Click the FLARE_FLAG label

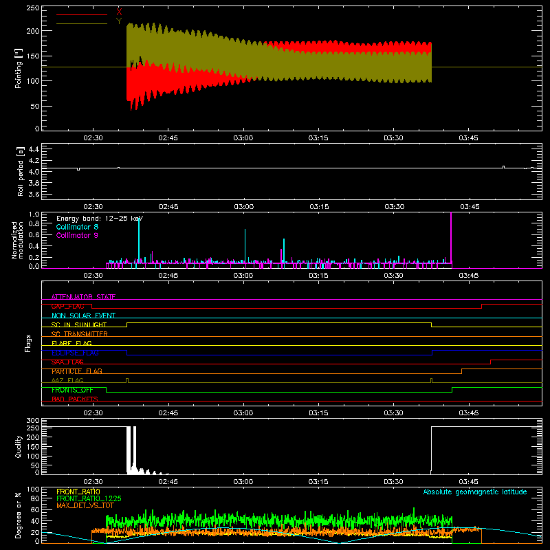71,343
